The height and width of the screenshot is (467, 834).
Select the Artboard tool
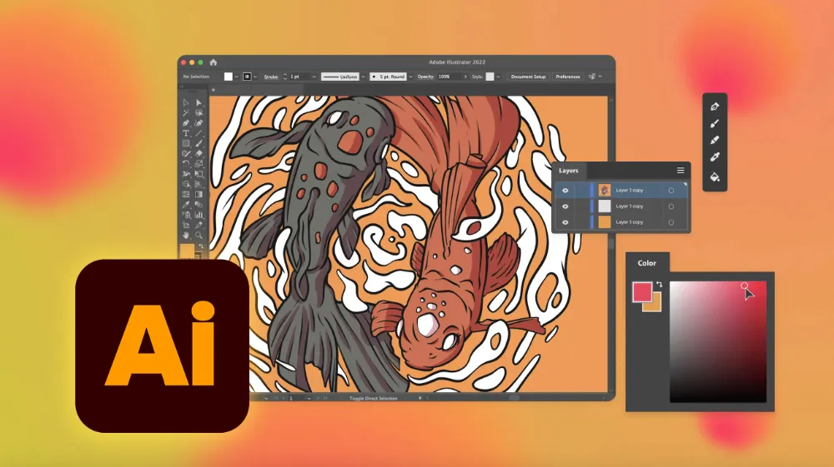pyautogui.click(x=186, y=225)
